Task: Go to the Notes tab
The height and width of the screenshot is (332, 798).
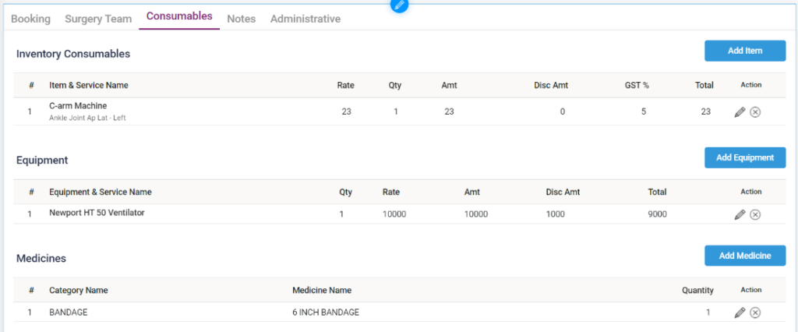Action: click(x=241, y=19)
